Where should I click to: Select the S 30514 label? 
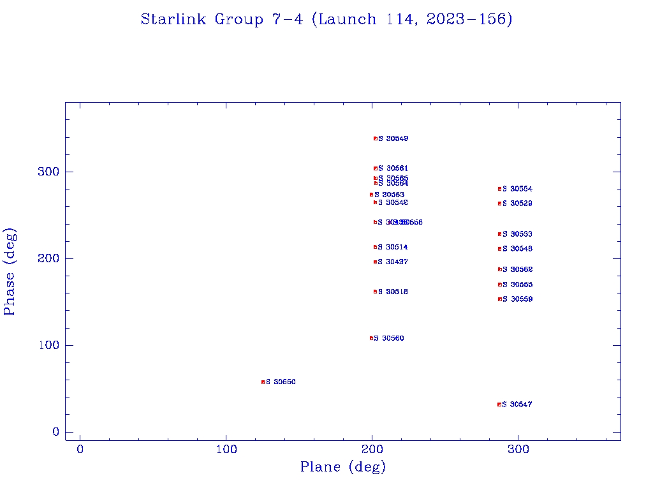pyautogui.click(x=393, y=247)
